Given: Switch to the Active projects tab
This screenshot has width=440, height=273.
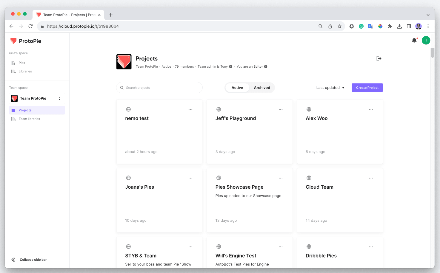Looking at the screenshot, I should [x=237, y=88].
